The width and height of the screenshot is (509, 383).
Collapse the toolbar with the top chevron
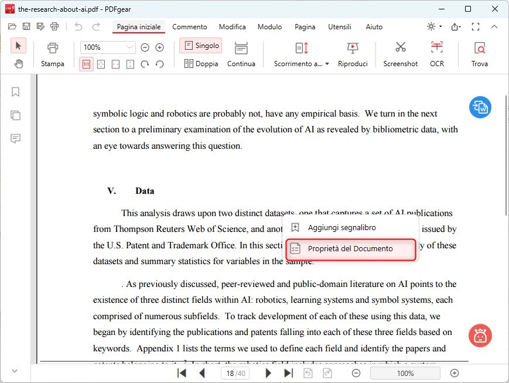[495, 26]
